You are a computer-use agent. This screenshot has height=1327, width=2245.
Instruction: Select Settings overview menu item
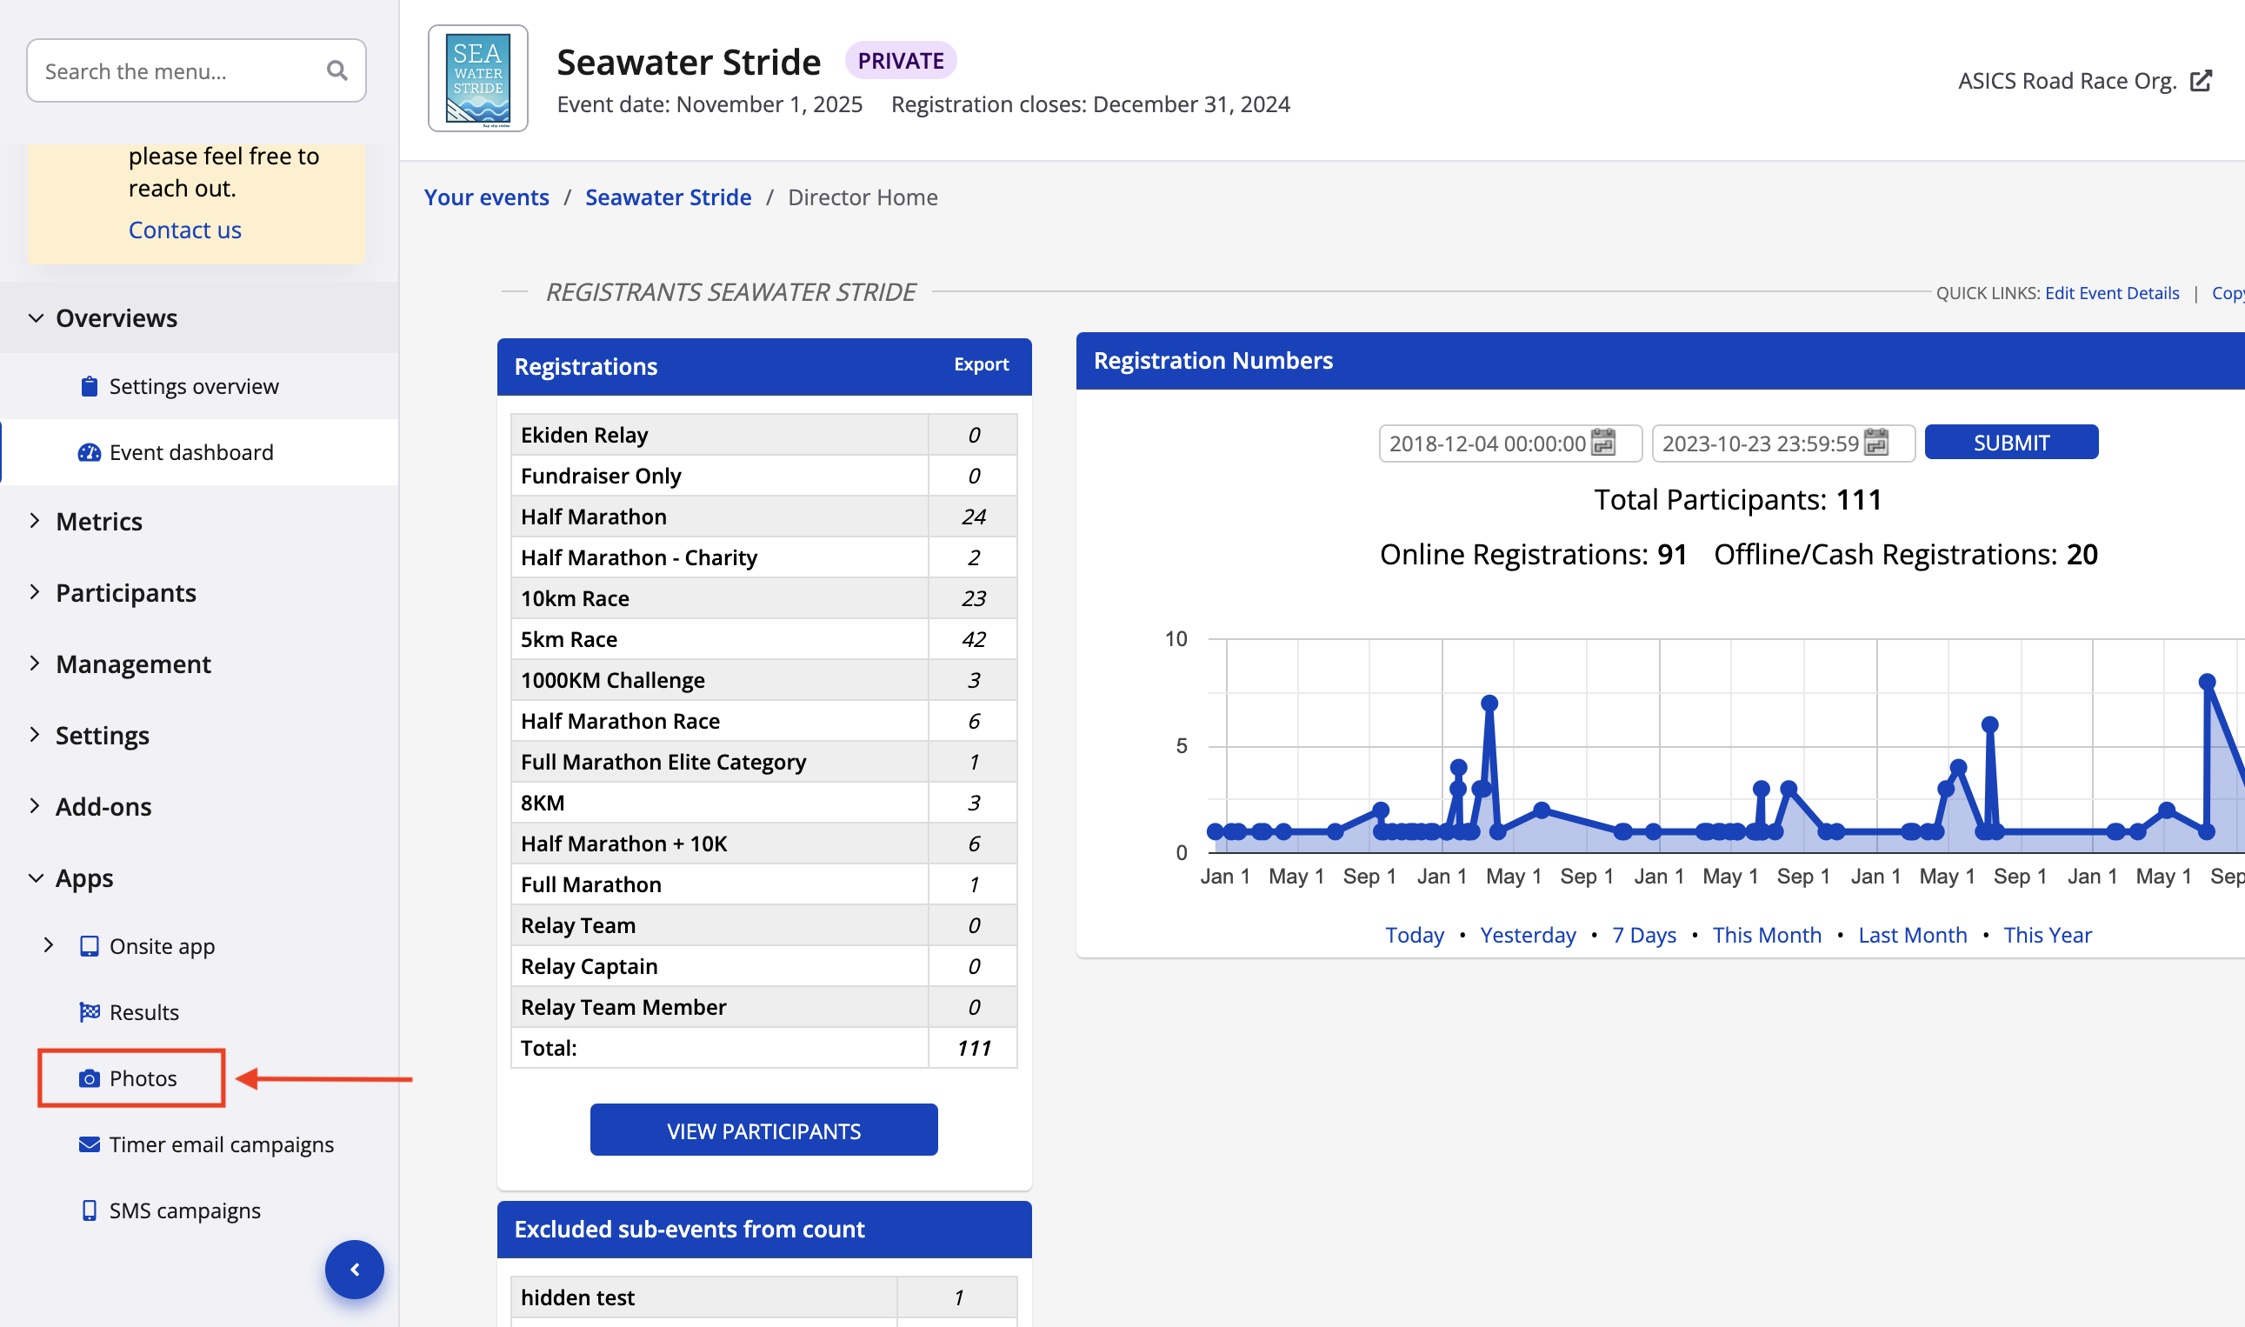[x=193, y=386]
